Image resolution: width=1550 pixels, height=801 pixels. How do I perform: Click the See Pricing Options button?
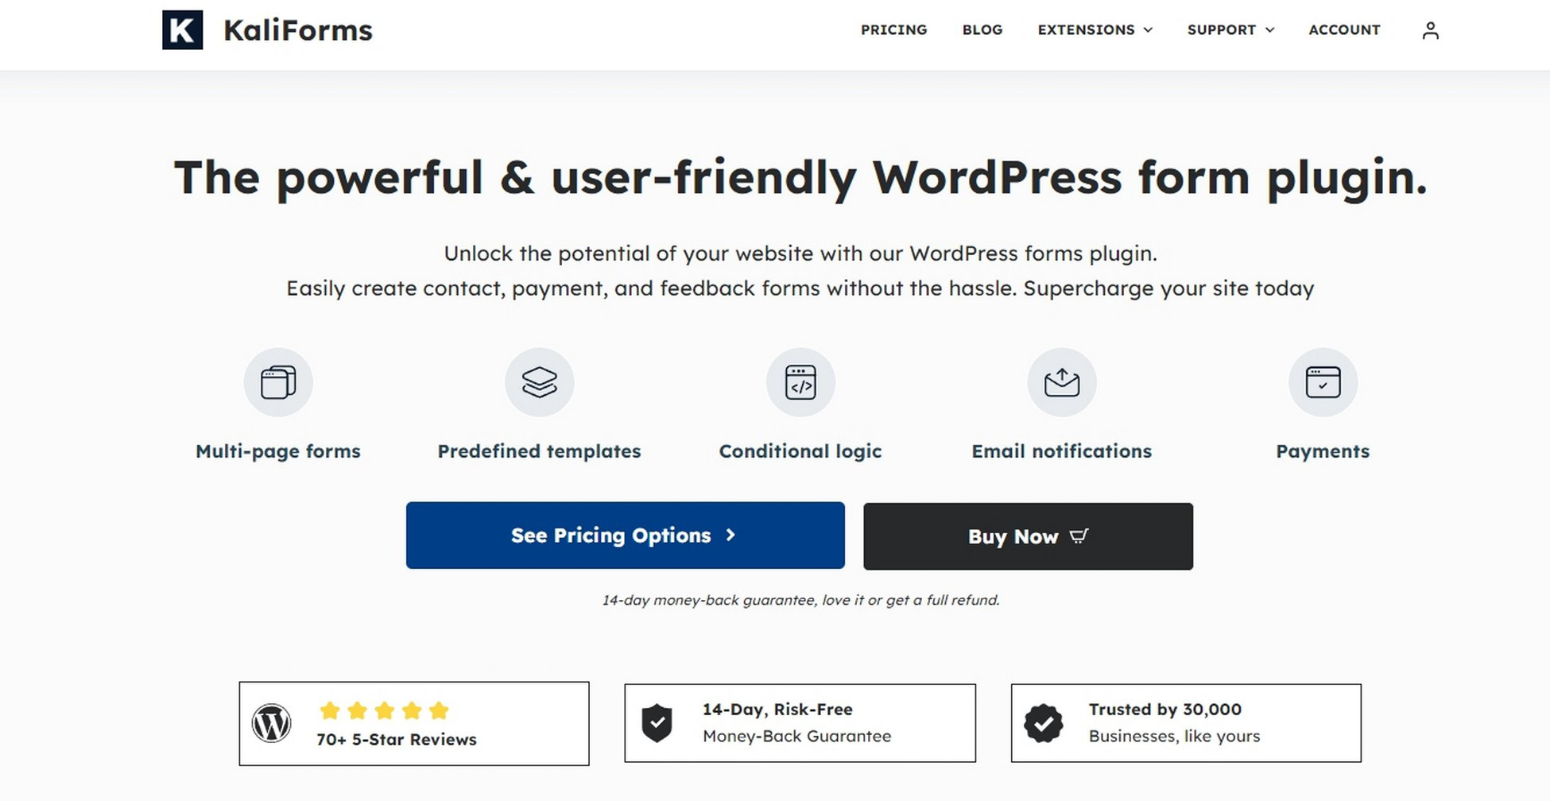[625, 535]
